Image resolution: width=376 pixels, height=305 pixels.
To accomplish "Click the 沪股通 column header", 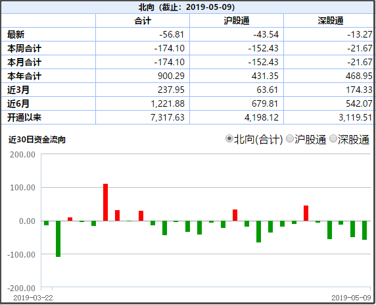I will [x=237, y=20].
